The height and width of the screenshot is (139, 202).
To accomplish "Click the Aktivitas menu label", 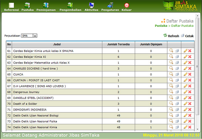I will 91,10.
